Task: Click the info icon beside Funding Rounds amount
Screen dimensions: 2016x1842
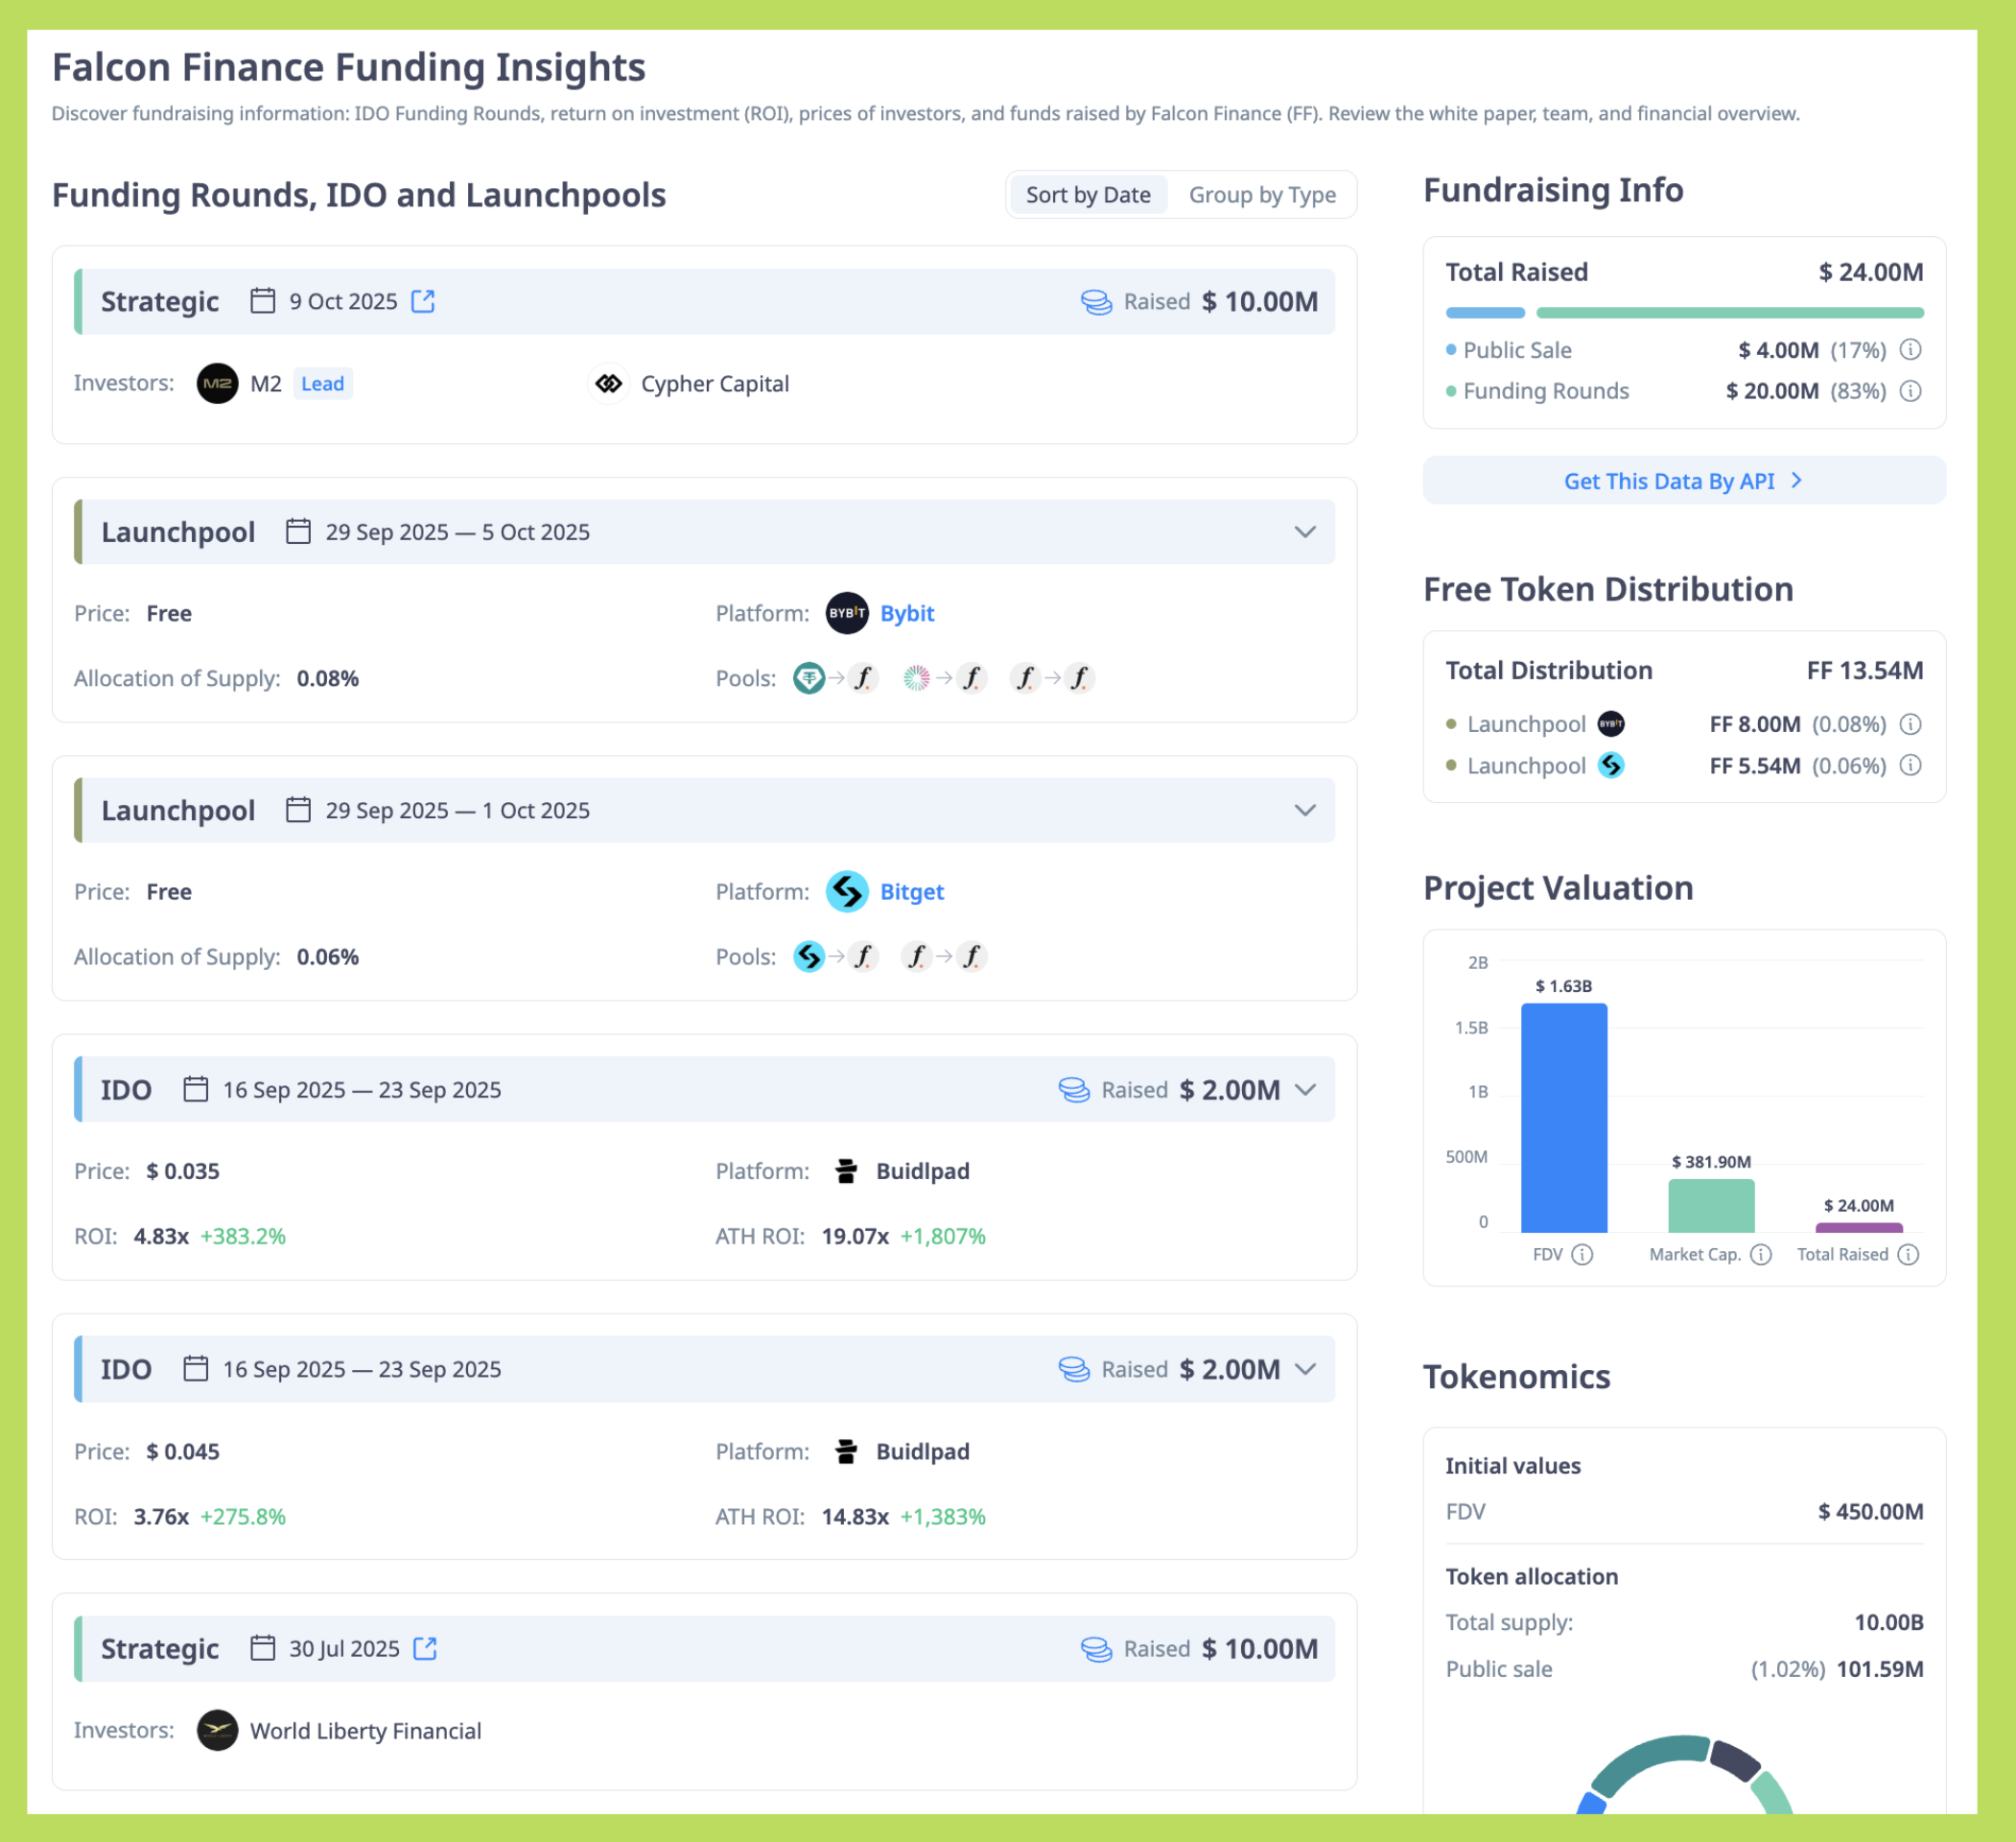Action: click(x=1911, y=391)
